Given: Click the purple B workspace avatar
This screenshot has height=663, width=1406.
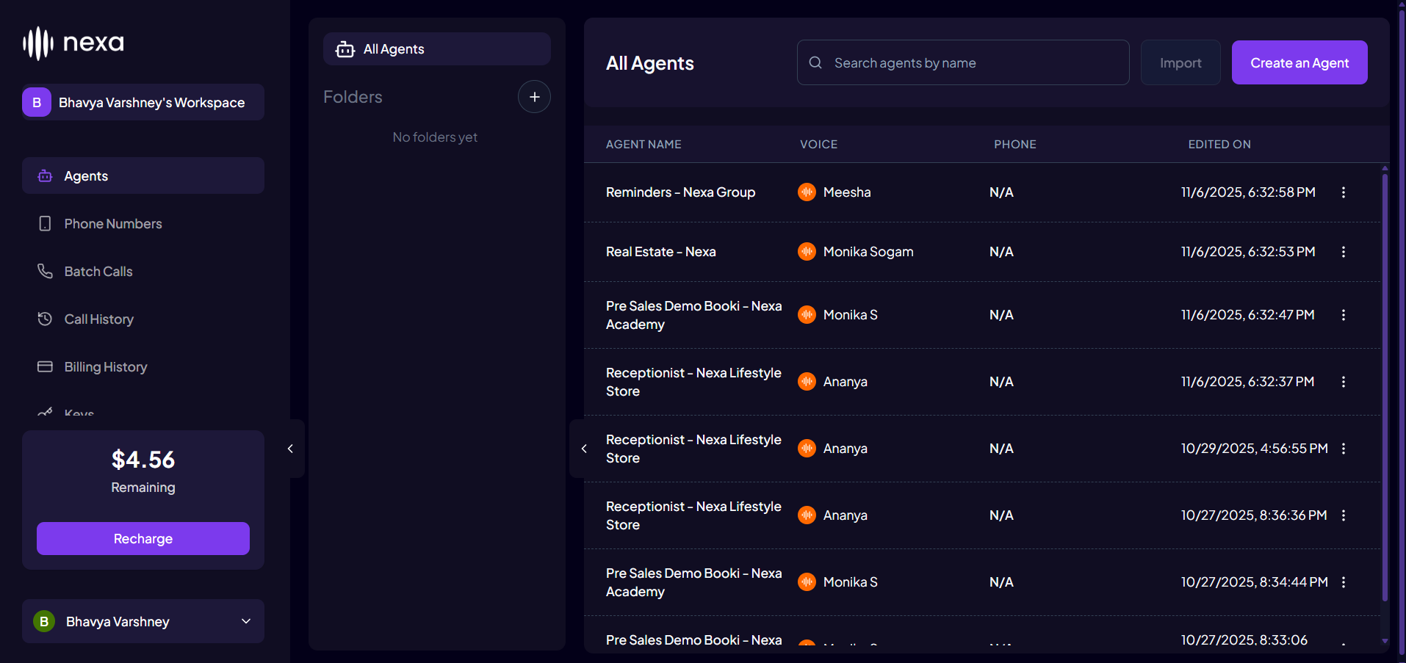Looking at the screenshot, I should [37, 102].
